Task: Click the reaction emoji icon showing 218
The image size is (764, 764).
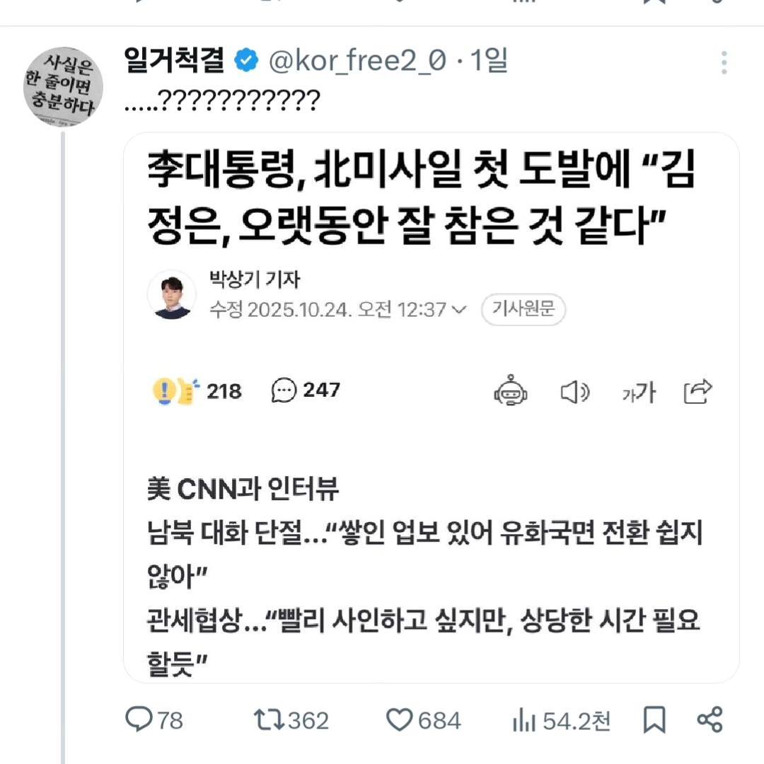Action: point(175,390)
